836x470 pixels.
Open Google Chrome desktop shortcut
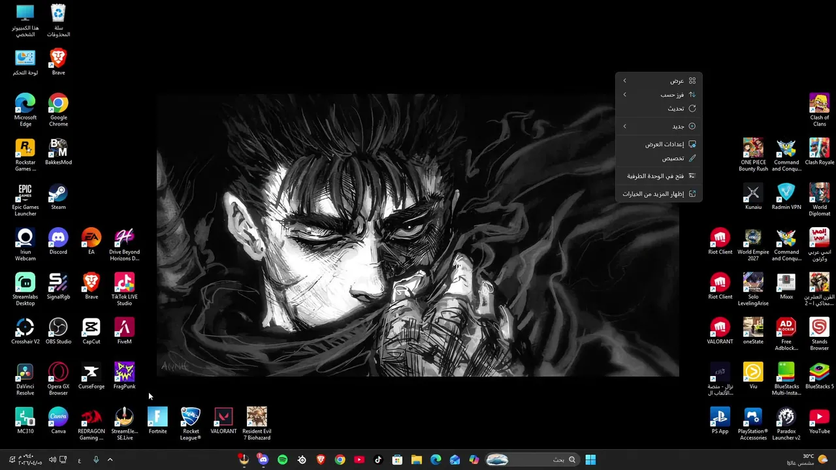[x=58, y=110]
